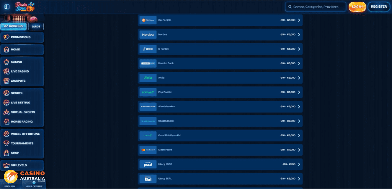Click the LOG IN button

coord(357,7)
